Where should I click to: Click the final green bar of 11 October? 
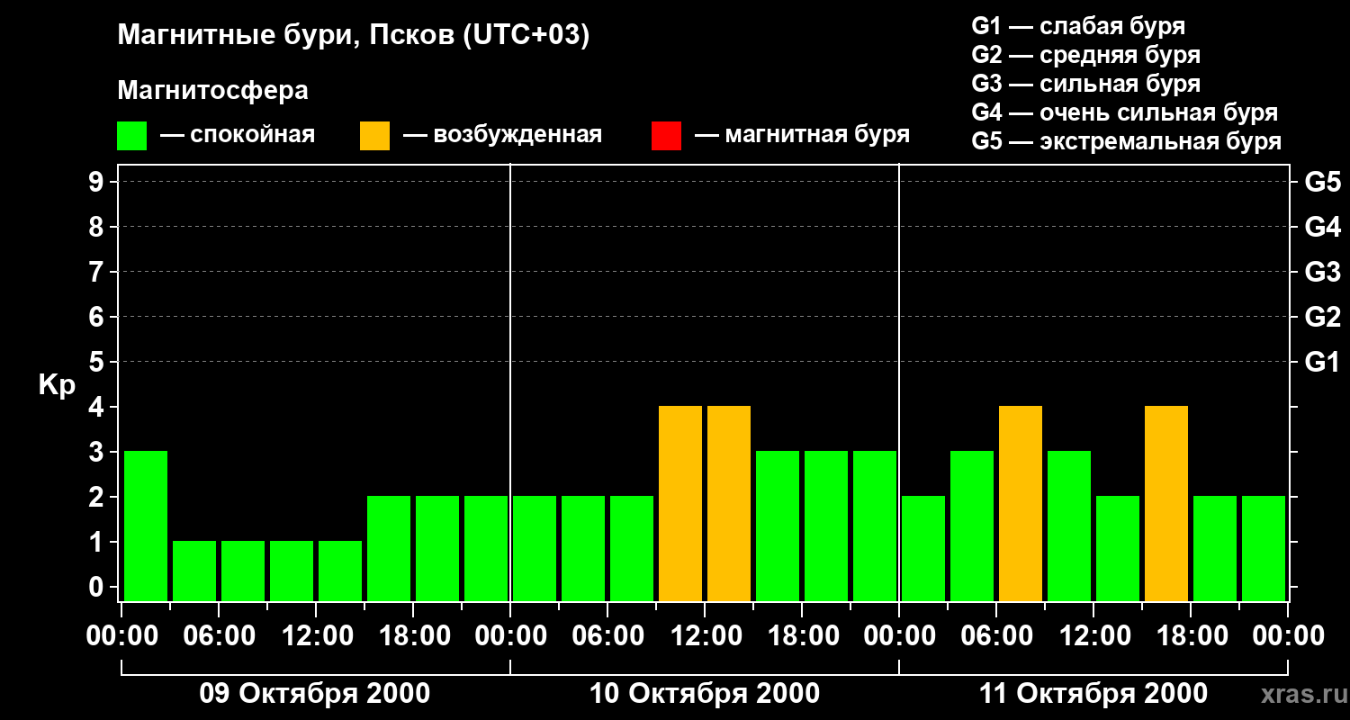point(1264,548)
